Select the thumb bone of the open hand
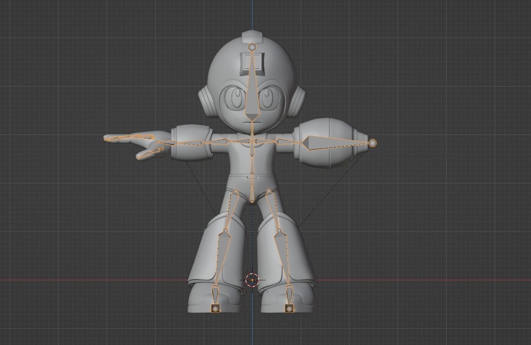 pos(149,153)
